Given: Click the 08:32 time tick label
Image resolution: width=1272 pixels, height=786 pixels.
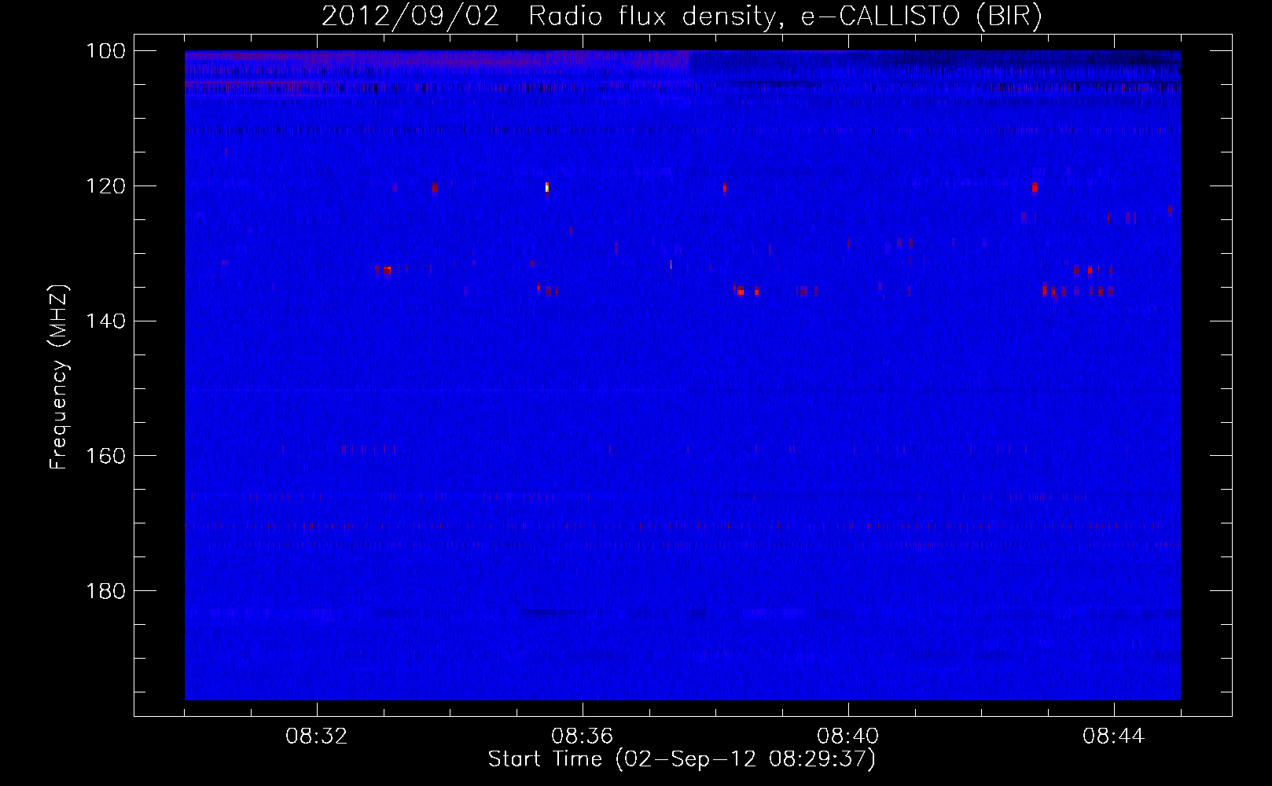Looking at the screenshot, I should click(317, 736).
